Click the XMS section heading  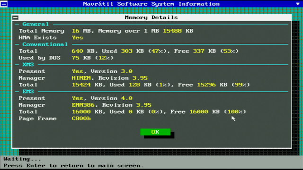click(x=28, y=65)
